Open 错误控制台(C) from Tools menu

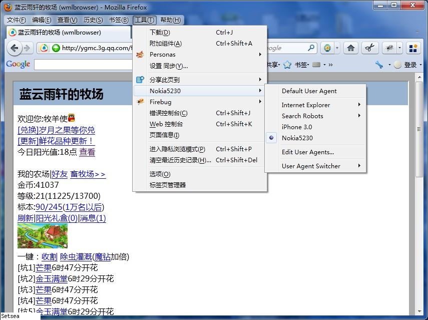tap(200, 113)
